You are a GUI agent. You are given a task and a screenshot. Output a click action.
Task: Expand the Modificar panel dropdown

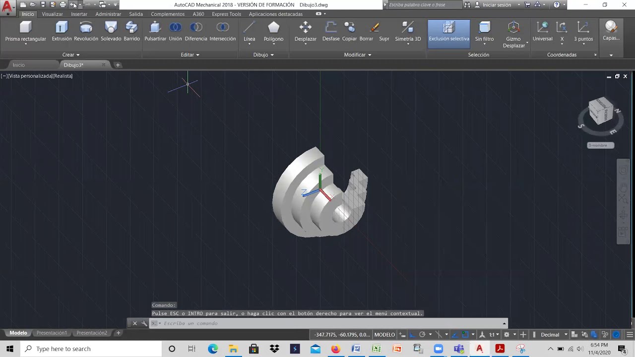click(x=358, y=55)
